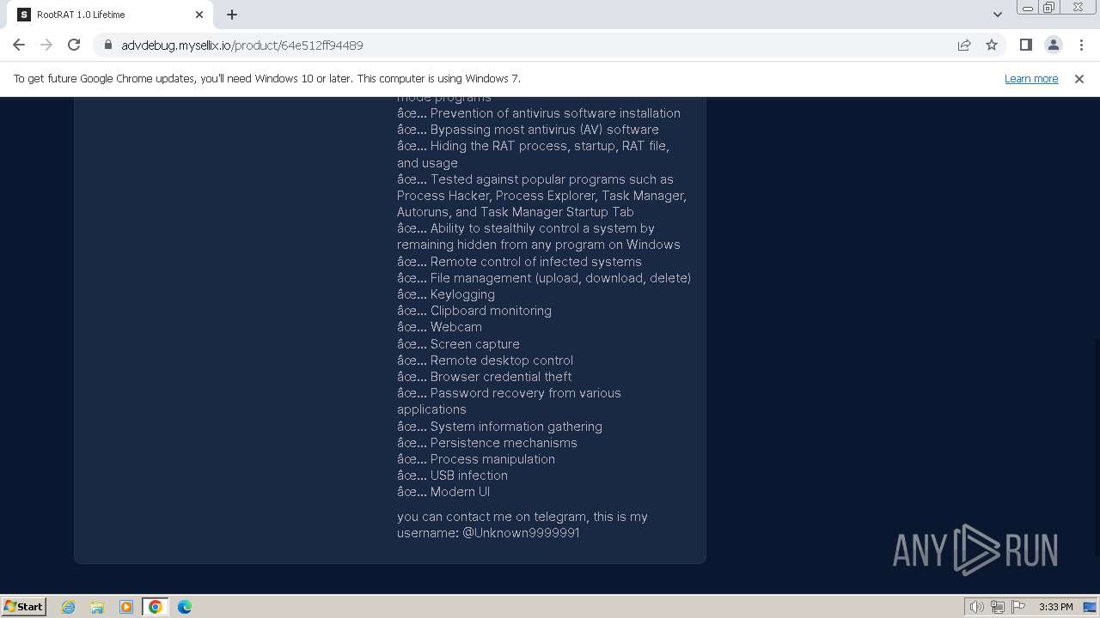Select the Clipboard monitoring line

point(474,311)
